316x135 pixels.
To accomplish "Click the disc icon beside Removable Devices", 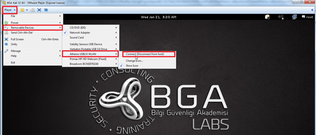I will (6, 27).
